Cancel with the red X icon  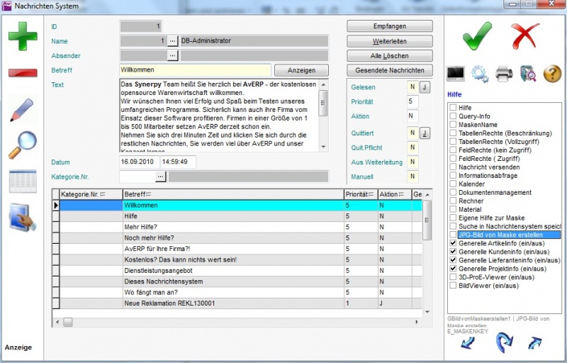coord(525,34)
